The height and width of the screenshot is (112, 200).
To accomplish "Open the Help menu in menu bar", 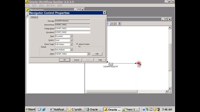I will [60, 5].
